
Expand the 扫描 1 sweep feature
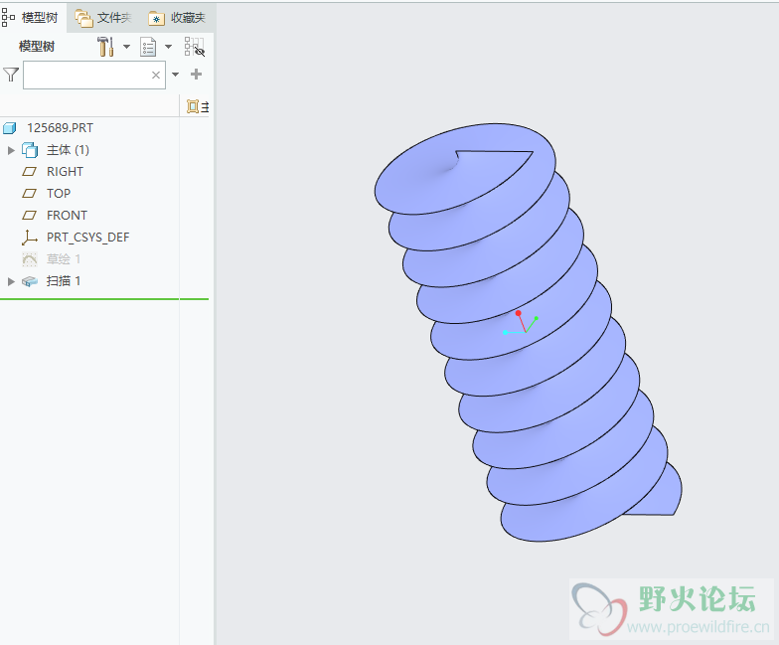pos(11,281)
